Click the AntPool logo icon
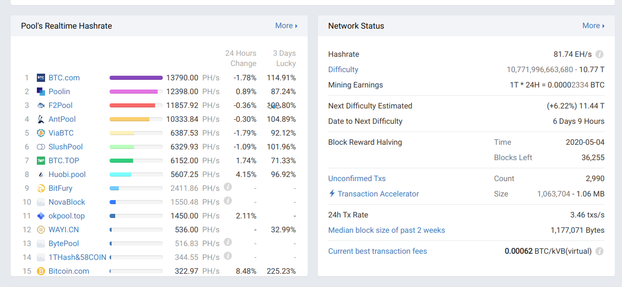 [x=41, y=119]
